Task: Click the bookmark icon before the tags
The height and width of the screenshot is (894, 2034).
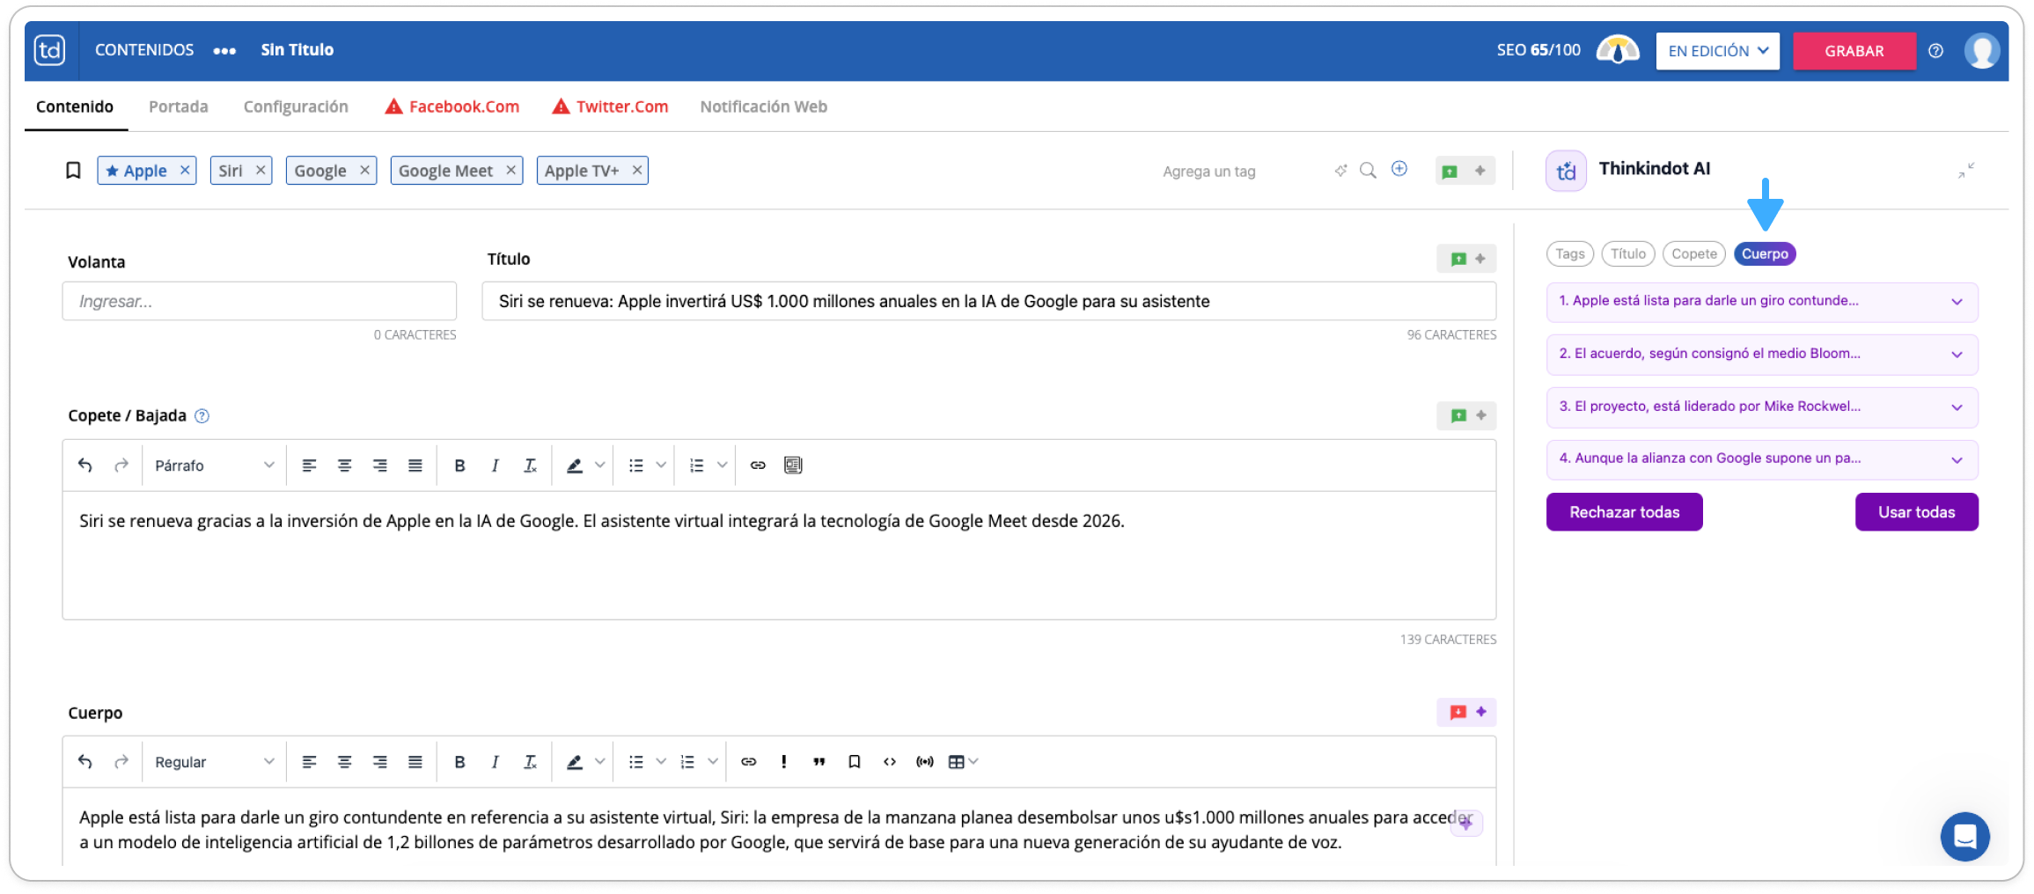Action: tap(73, 171)
